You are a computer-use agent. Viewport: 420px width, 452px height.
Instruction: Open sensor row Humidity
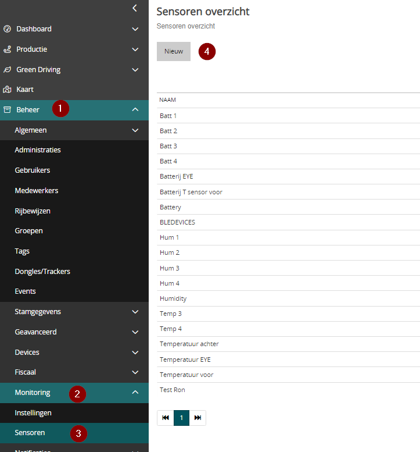[x=289, y=298]
